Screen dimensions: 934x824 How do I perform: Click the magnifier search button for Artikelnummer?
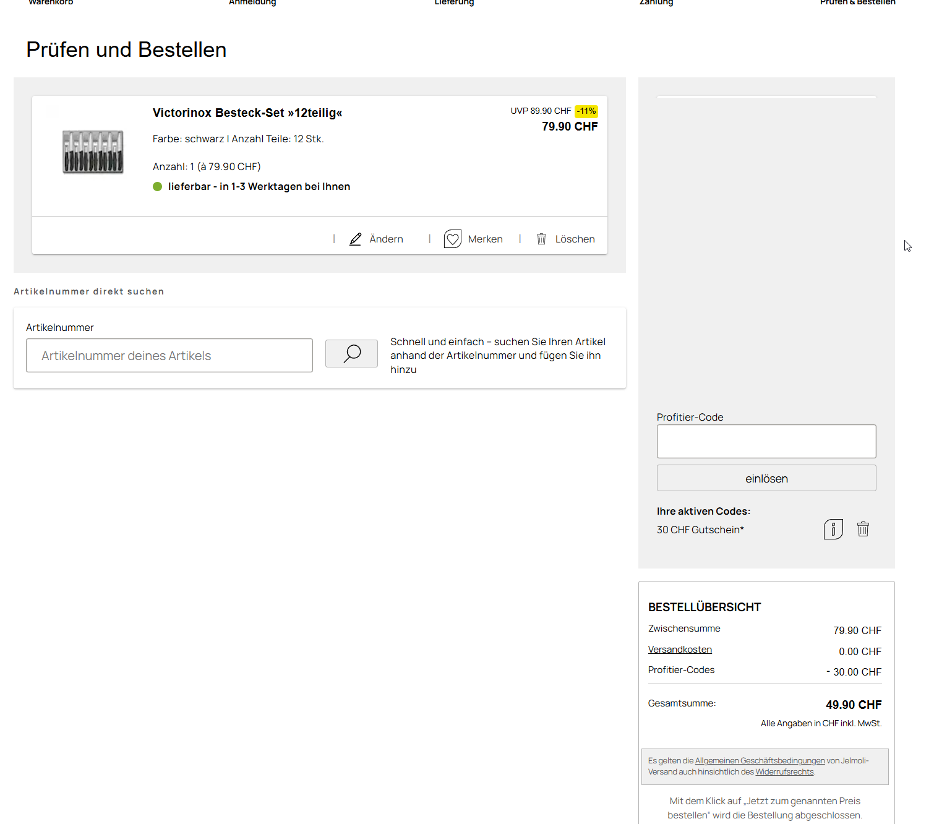pyautogui.click(x=351, y=353)
